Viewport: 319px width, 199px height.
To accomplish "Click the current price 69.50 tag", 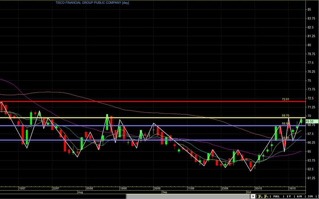I will [x=312, y=121].
